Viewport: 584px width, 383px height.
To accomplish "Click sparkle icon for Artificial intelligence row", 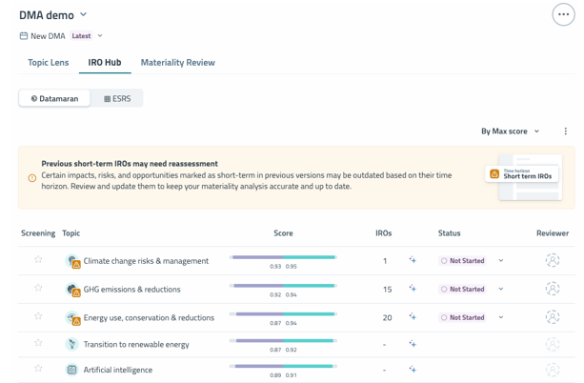I will [x=413, y=370].
